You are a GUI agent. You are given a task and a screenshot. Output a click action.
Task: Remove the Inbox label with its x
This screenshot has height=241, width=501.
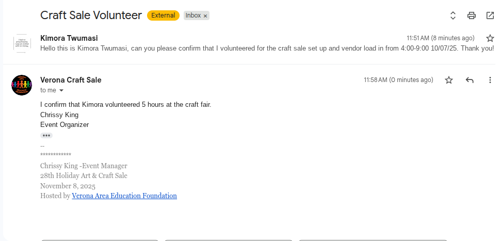click(x=205, y=16)
